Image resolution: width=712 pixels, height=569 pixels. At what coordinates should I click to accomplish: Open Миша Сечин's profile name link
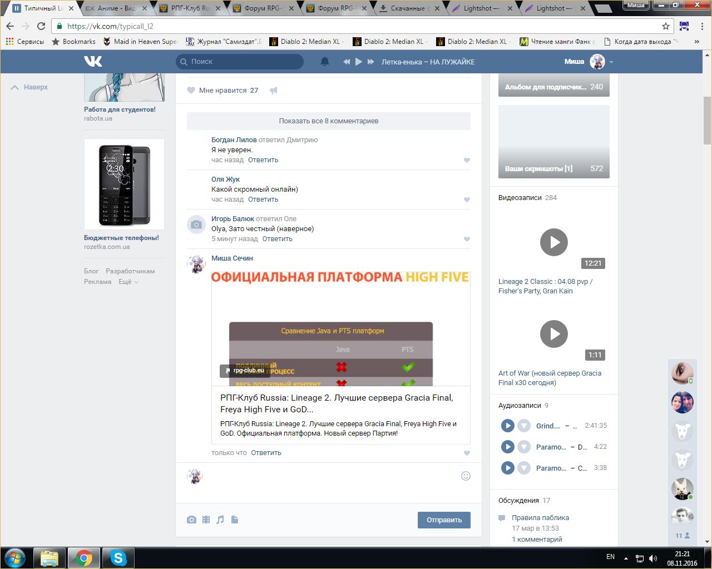[232, 258]
